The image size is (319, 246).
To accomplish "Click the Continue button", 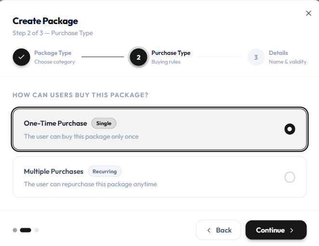I will click(276, 230).
